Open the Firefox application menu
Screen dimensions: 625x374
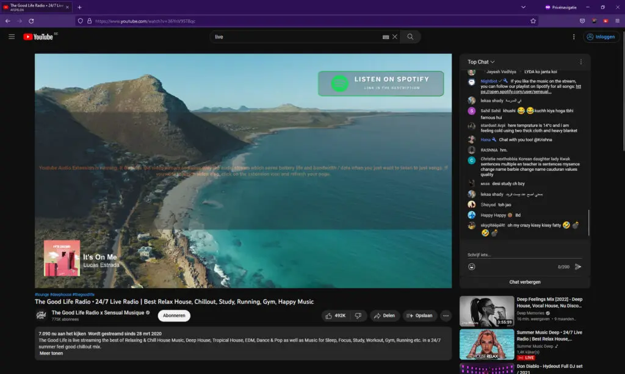coord(617,21)
